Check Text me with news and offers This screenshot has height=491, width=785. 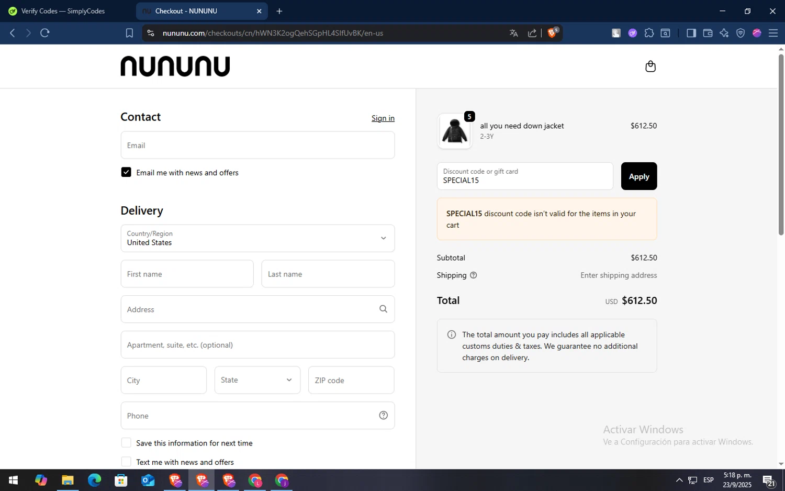(x=126, y=462)
